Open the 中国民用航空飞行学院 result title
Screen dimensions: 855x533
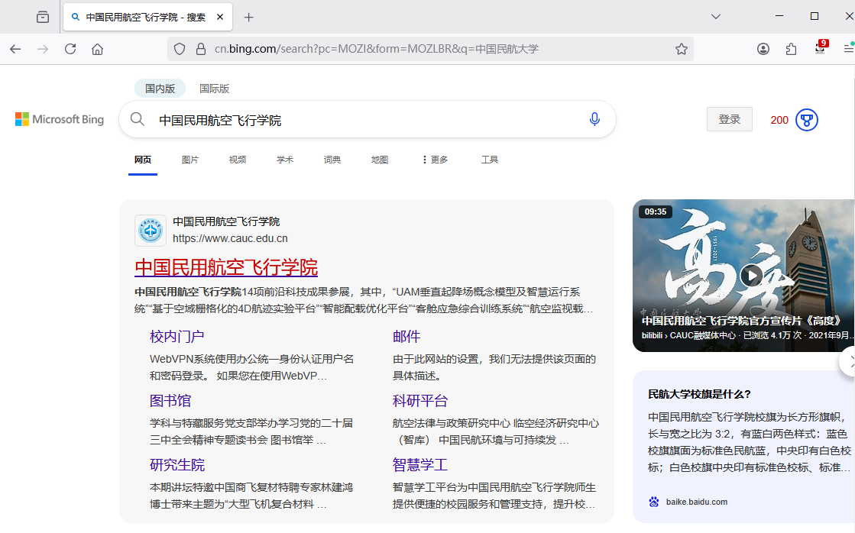pyautogui.click(x=226, y=267)
